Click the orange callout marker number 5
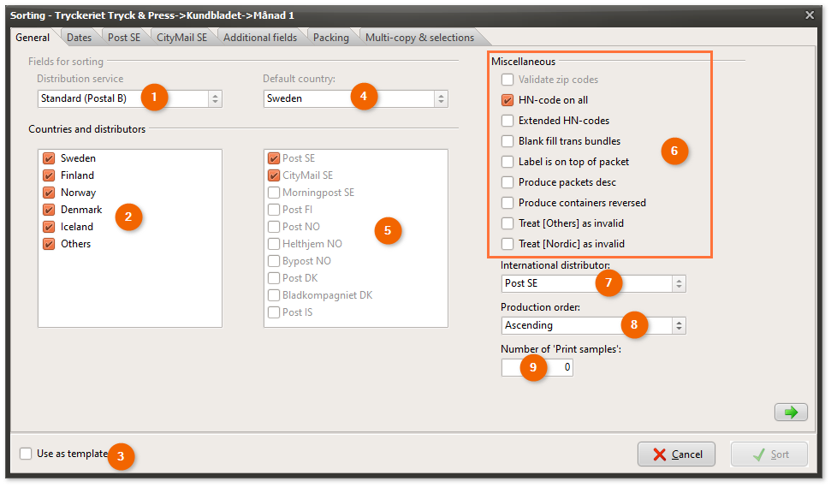Screen dimensions: 831x487 [x=388, y=230]
